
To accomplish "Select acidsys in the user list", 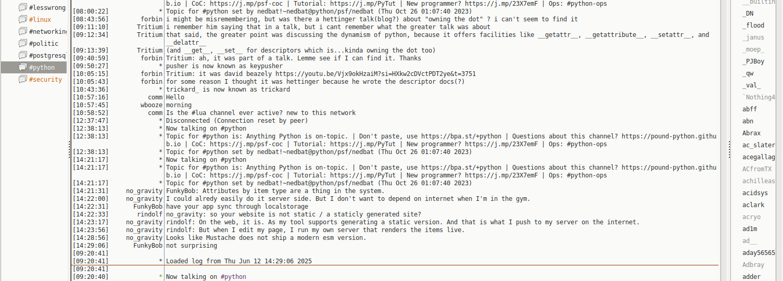I will (x=755, y=193).
